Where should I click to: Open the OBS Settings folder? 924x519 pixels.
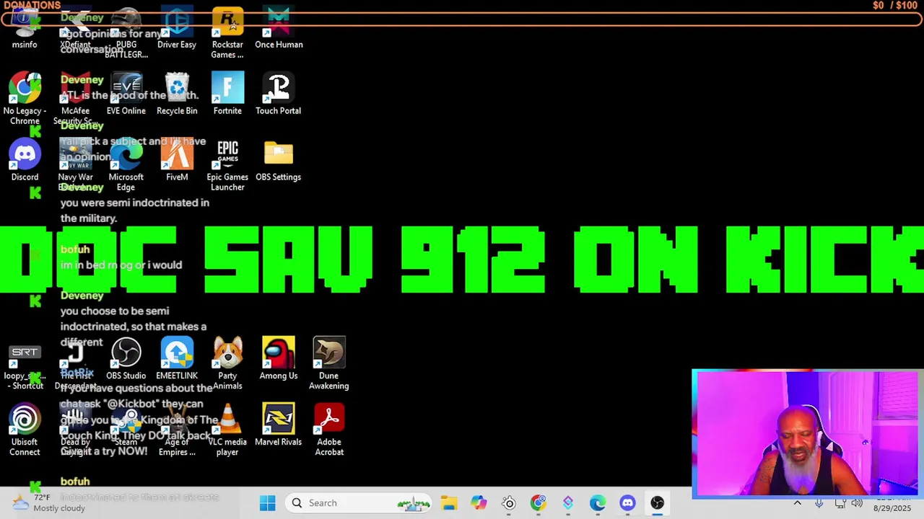(x=278, y=160)
